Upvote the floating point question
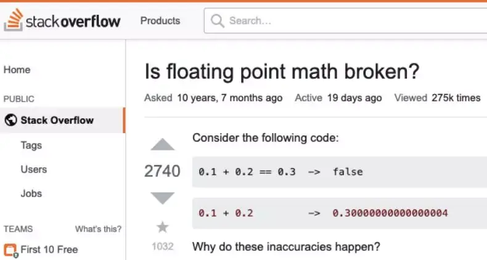487x260 pixels. (x=163, y=145)
